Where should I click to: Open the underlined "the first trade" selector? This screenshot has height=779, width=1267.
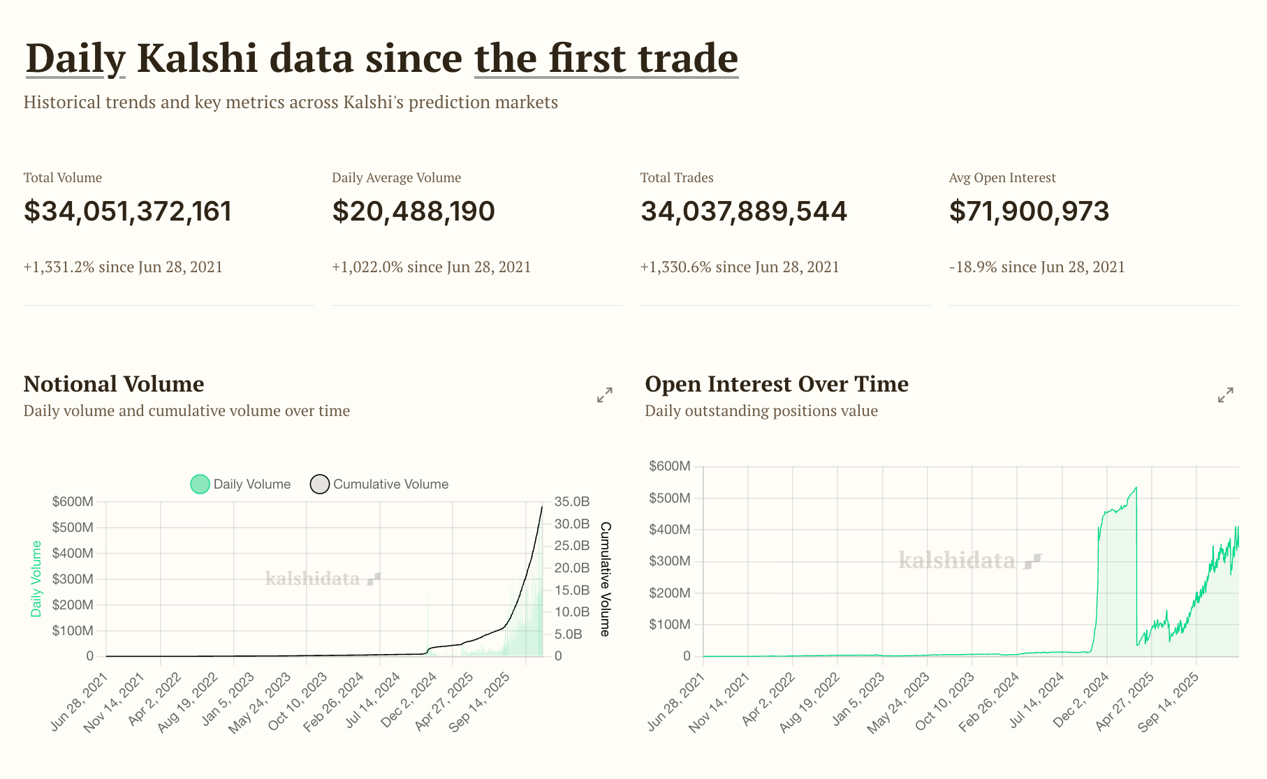[x=606, y=58]
